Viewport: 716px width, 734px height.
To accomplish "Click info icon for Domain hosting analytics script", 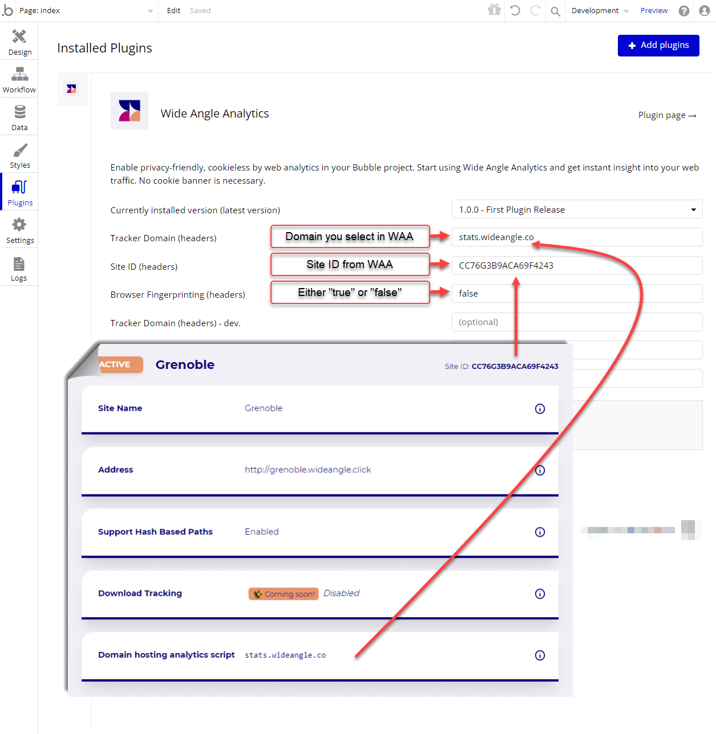I will click(540, 655).
